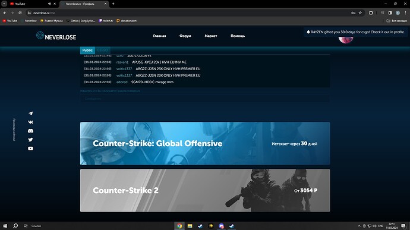Viewport: 410px width, 230px height.
Task: Bookmark this page with the star icon
Action: (x=360, y=13)
